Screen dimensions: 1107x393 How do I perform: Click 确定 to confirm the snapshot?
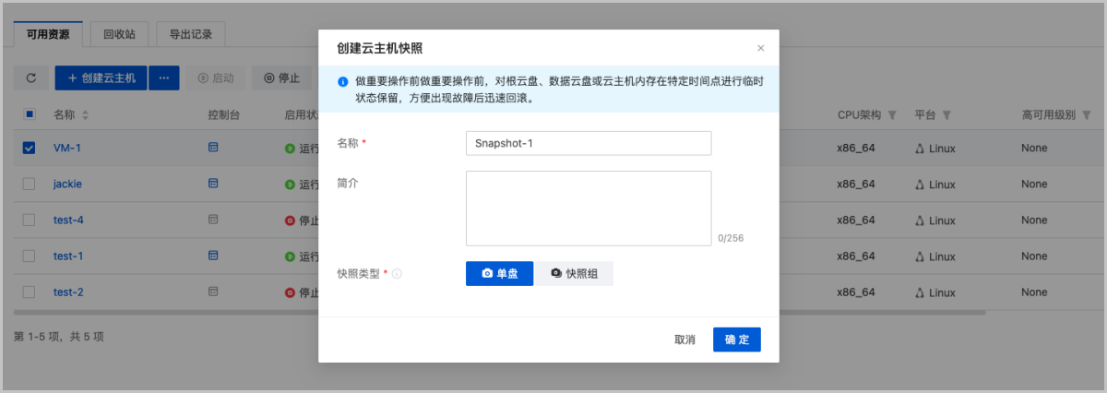click(x=736, y=339)
